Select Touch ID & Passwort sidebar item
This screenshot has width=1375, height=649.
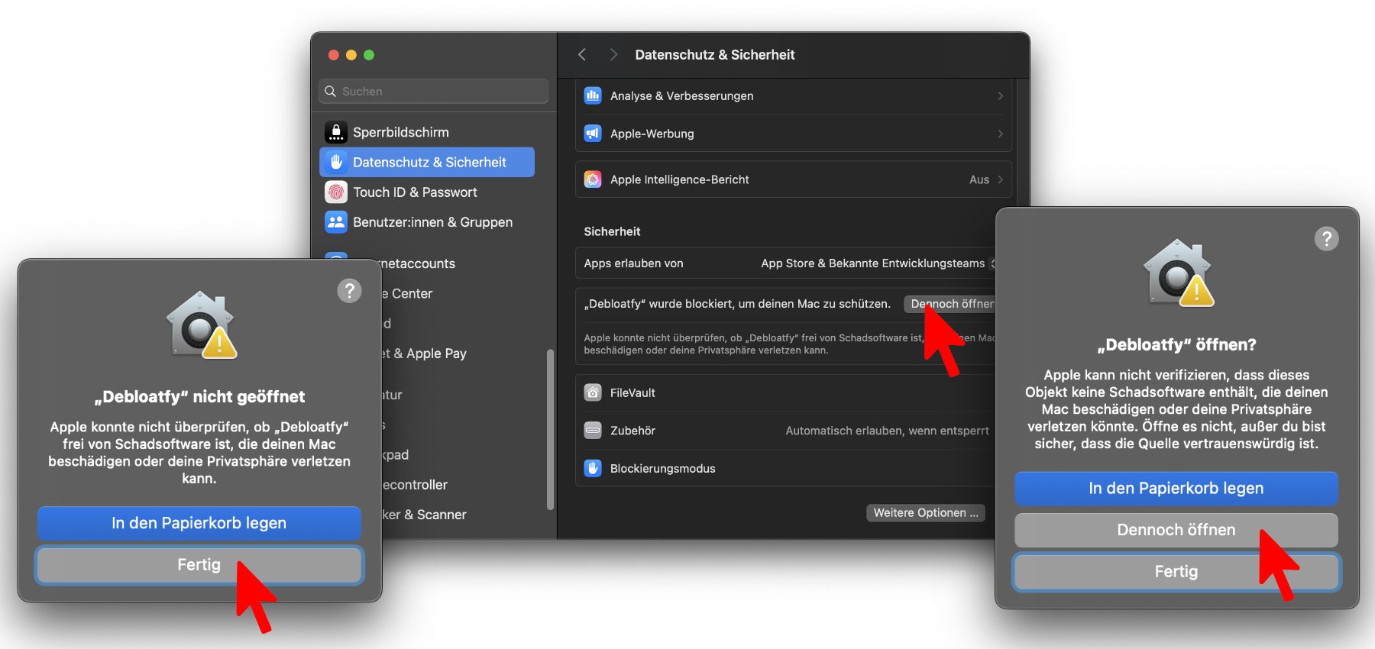click(415, 192)
